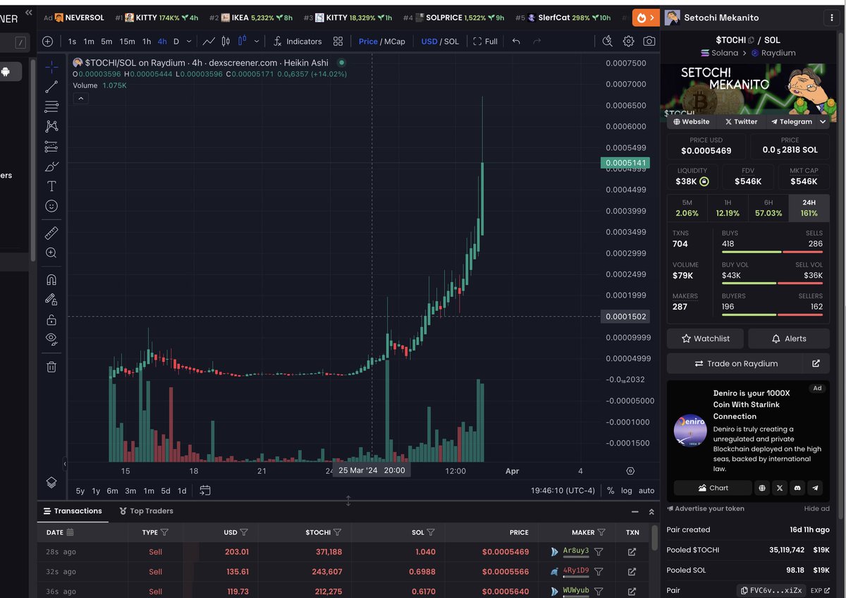The height and width of the screenshot is (598, 846).
Task: Open the MAKER column filter
Action: tap(601, 532)
